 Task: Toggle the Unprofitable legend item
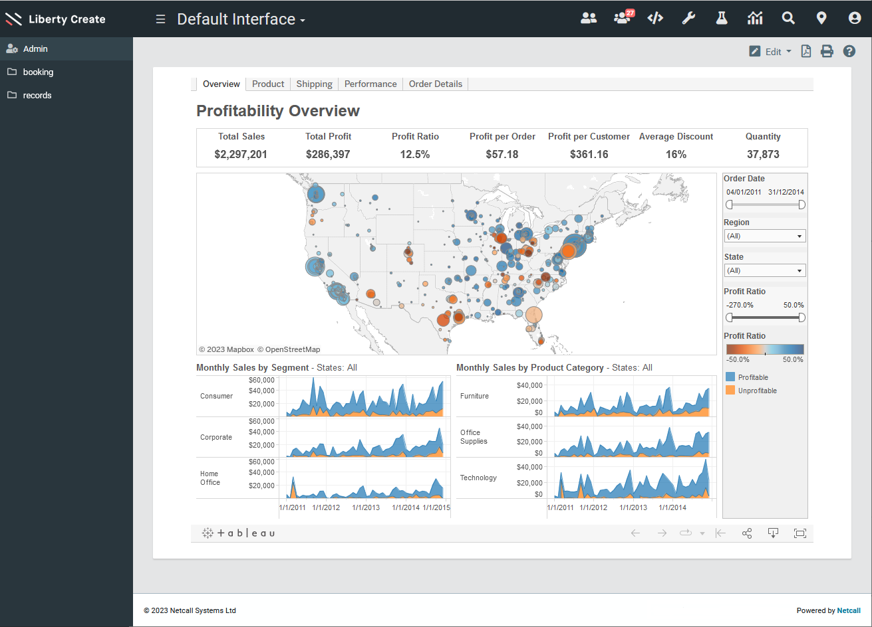(x=757, y=391)
